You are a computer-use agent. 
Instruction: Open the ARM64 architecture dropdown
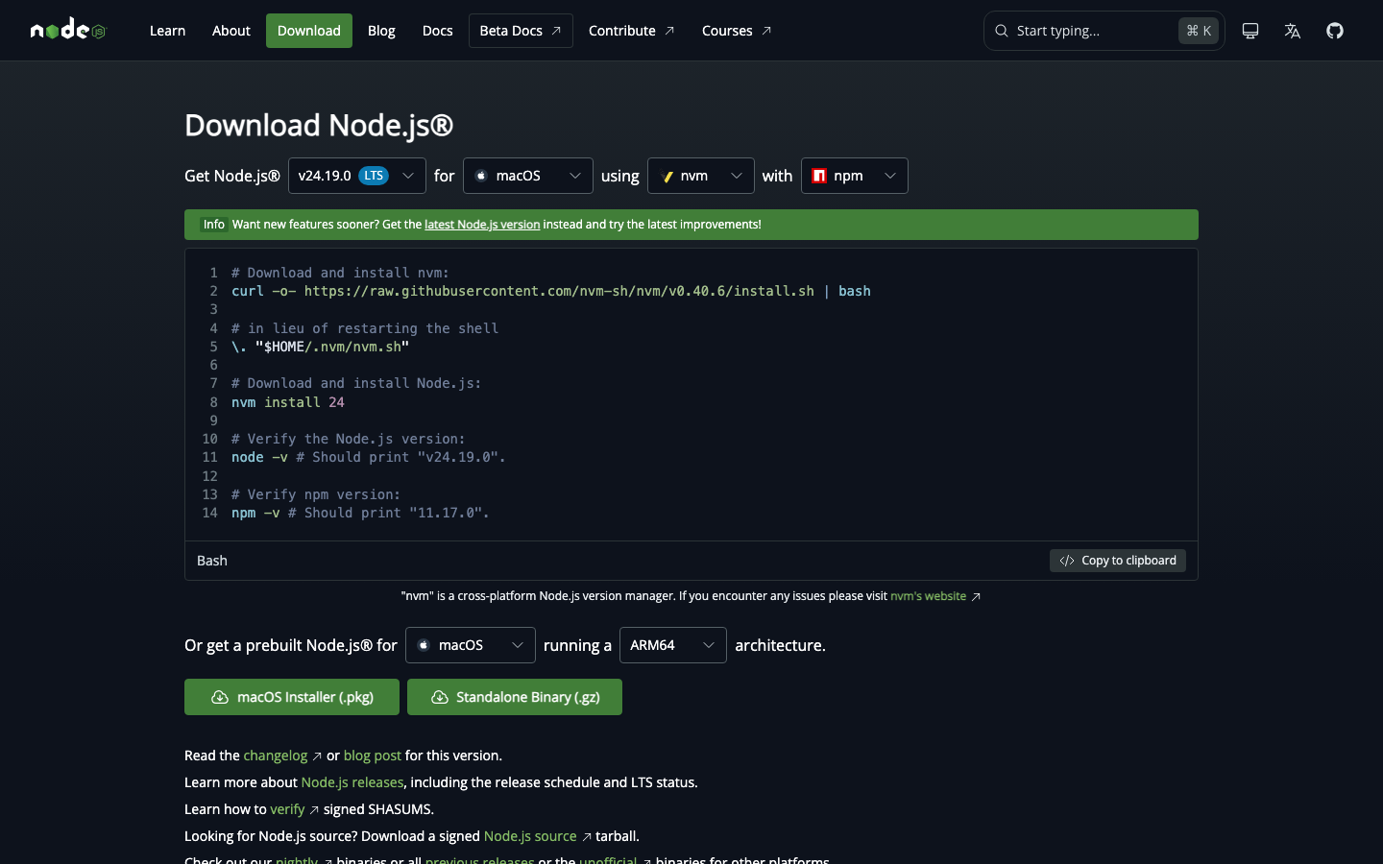[673, 645]
